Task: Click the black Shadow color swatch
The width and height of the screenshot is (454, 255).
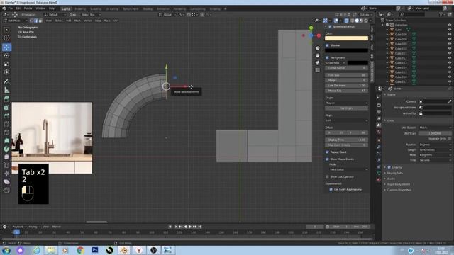Action: click(347, 50)
